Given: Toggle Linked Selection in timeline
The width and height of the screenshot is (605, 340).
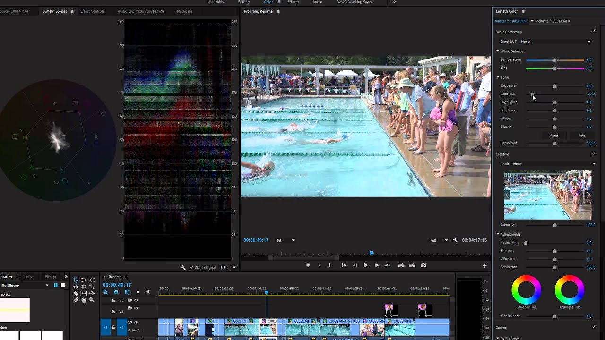Looking at the screenshot, I should pyautogui.click(x=127, y=292).
